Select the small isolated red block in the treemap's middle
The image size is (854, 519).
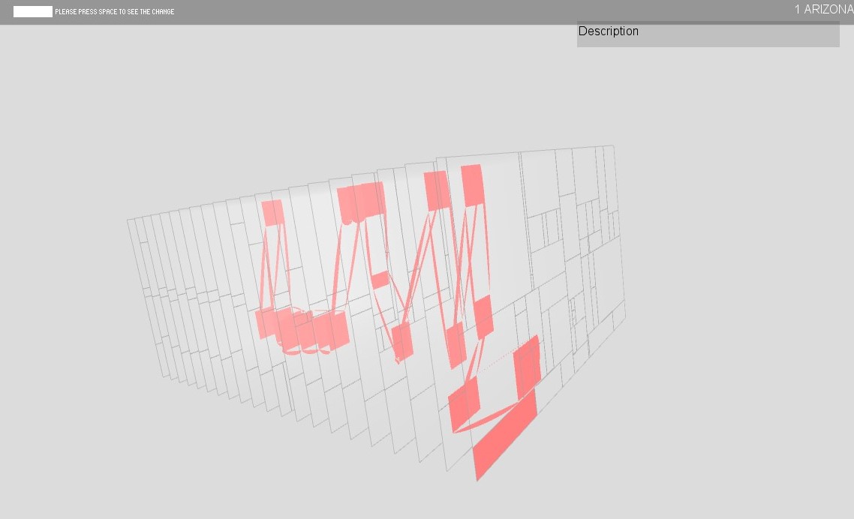pyautogui.click(x=380, y=280)
